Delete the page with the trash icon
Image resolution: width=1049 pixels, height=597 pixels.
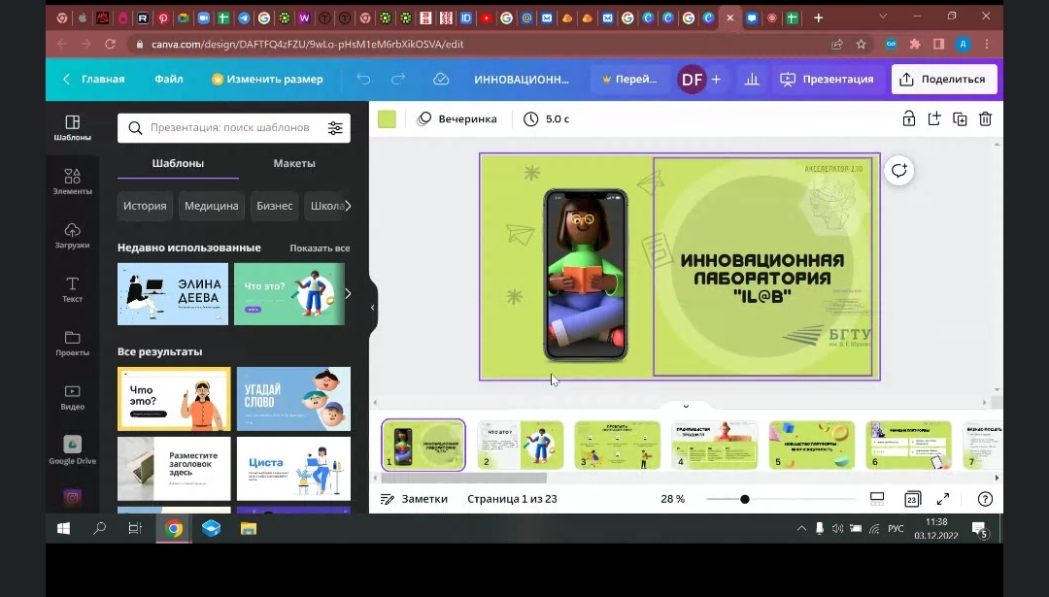[x=985, y=119]
